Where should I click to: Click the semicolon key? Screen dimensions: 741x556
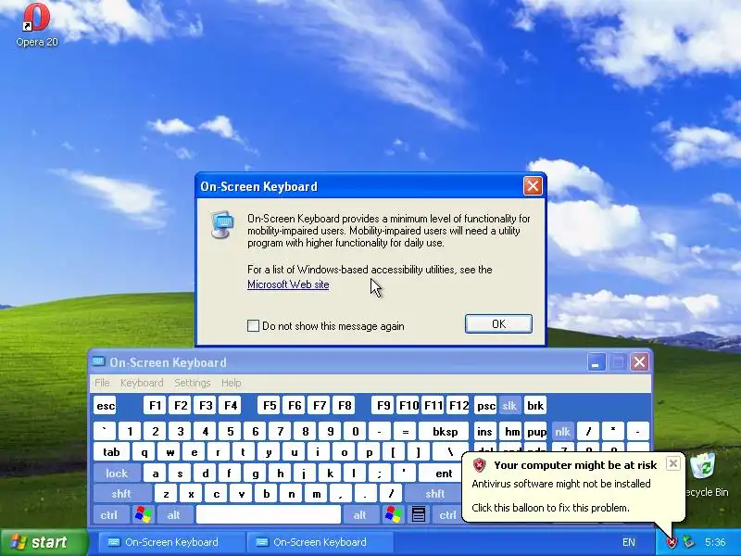[380, 474]
